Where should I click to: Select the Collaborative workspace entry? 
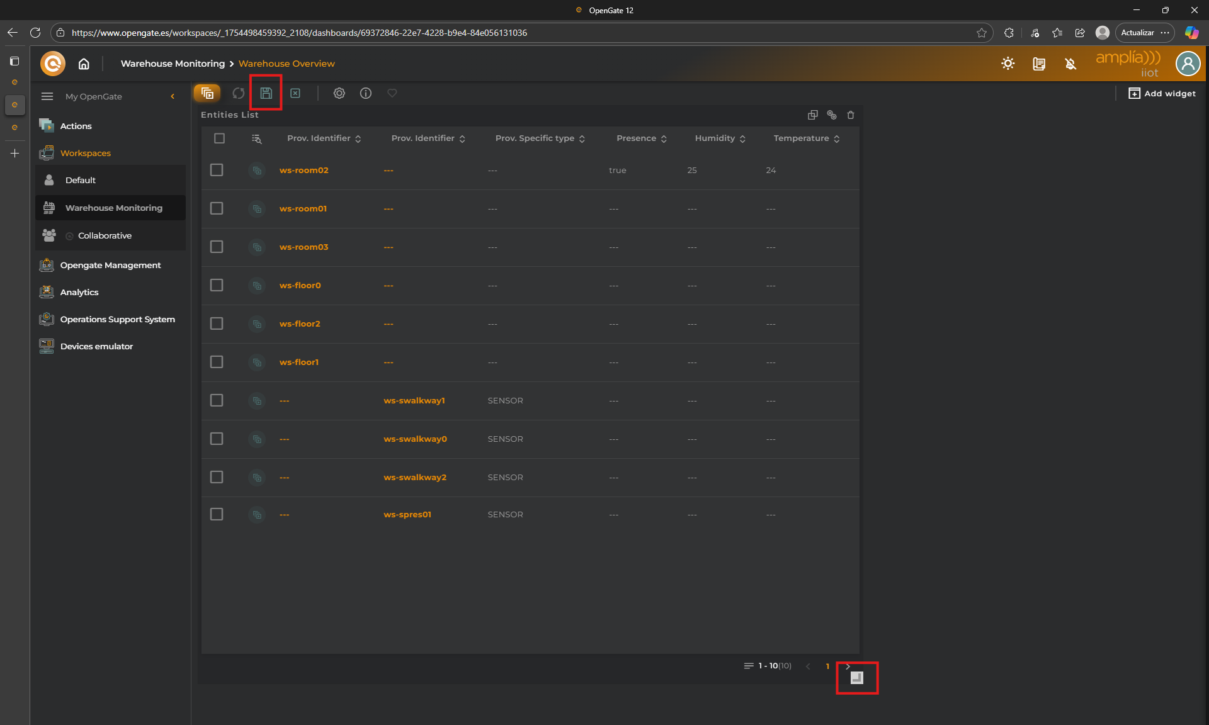click(x=105, y=235)
